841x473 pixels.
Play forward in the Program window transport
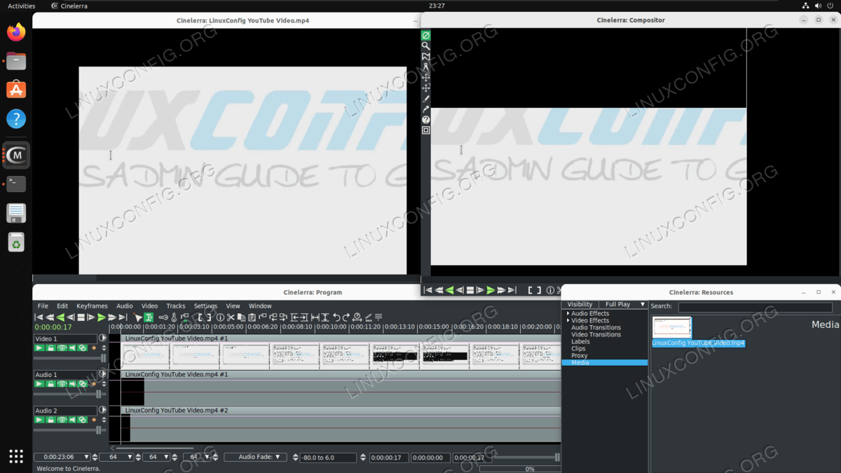[x=102, y=317]
